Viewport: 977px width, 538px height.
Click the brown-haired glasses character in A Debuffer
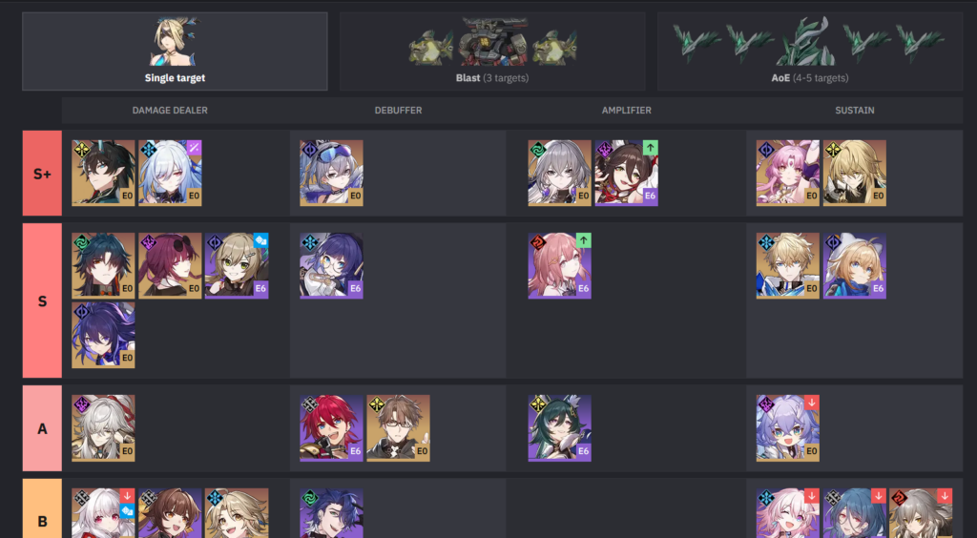click(398, 427)
